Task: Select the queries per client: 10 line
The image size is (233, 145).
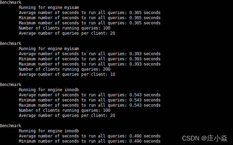Action: pos(67,74)
